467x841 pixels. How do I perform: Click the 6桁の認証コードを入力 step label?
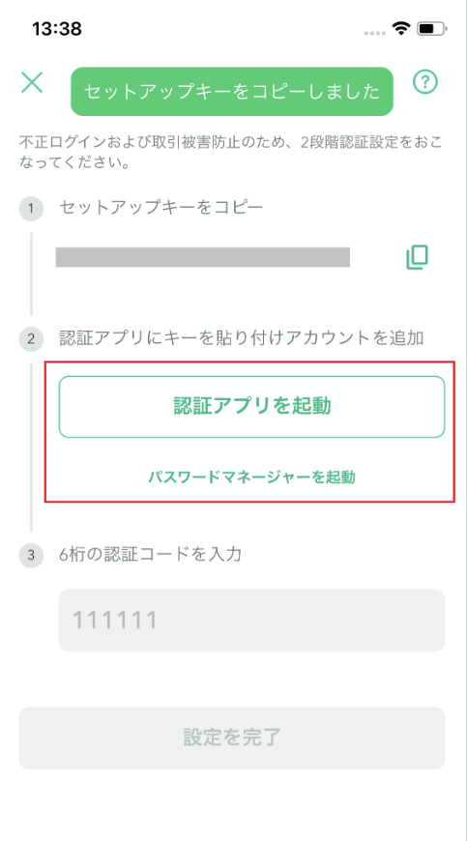coord(150,554)
